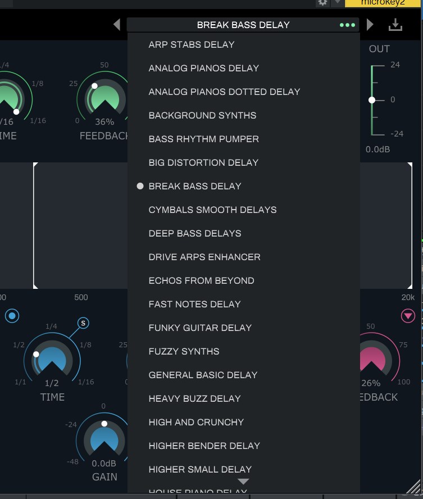423x499 pixels.
Task: Choose the CYMBALS SMOOTH DELAYS preset
Action: (x=212, y=210)
